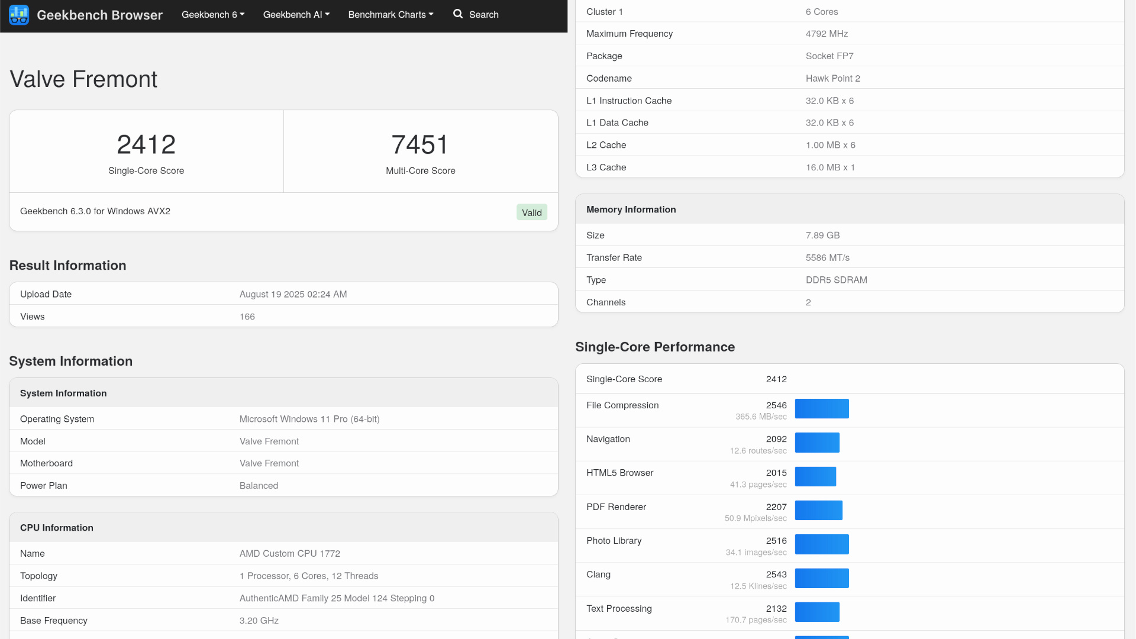Open the Geekbench Browser home link
This screenshot has height=639, width=1136.
point(99,15)
